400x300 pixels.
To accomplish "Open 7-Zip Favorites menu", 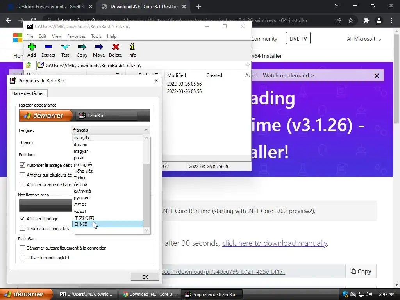I will [x=76, y=36].
